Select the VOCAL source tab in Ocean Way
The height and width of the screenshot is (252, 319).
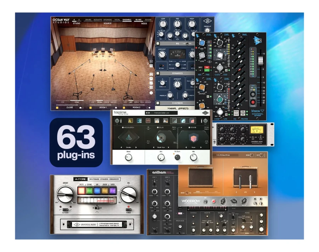click(117, 20)
